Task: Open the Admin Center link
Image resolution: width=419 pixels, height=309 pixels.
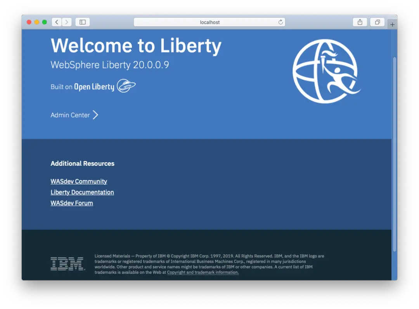Action: 70,115
